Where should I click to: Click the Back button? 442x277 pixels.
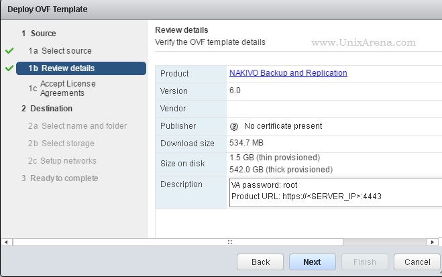260,262
